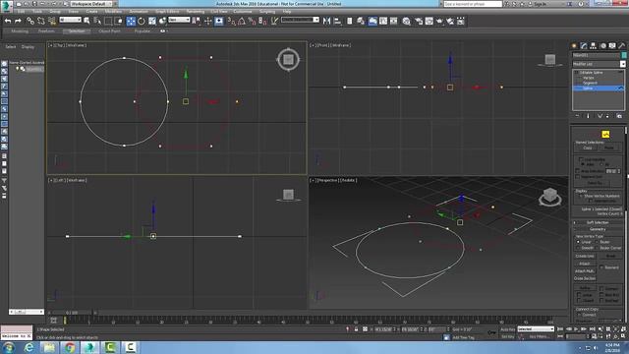Toggle the Percent Snap icon
The image size is (629, 354).
point(252,21)
